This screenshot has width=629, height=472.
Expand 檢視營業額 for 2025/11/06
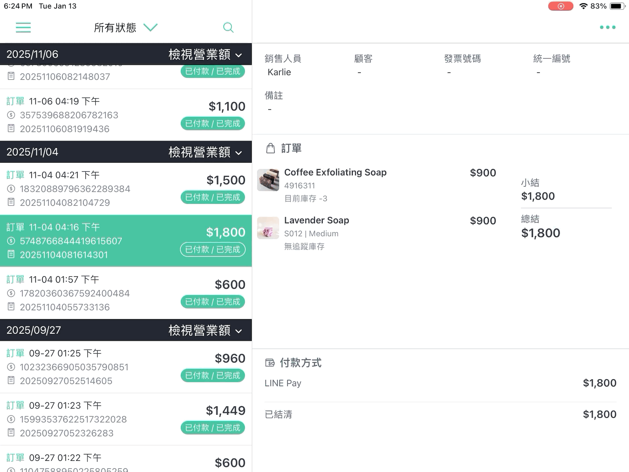pyautogui.click(x=205, y=54)
